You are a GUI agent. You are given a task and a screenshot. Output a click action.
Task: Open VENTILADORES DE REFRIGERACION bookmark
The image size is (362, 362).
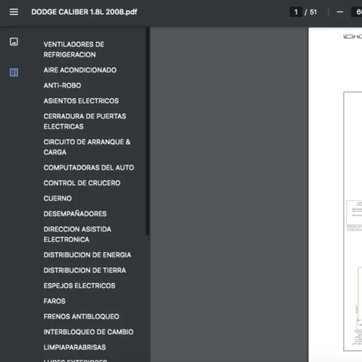coord(74,49)
